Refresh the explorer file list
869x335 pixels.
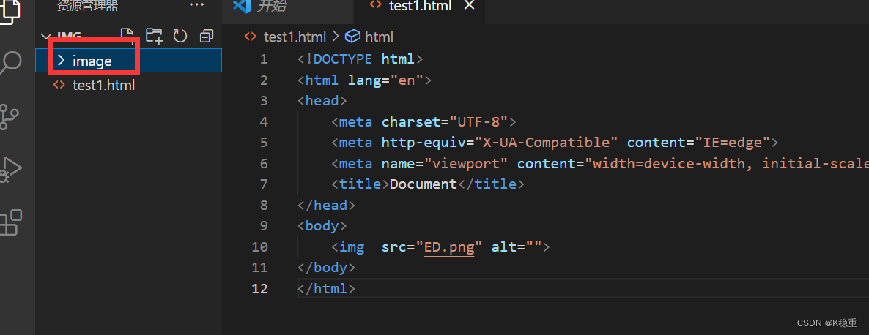180,35
